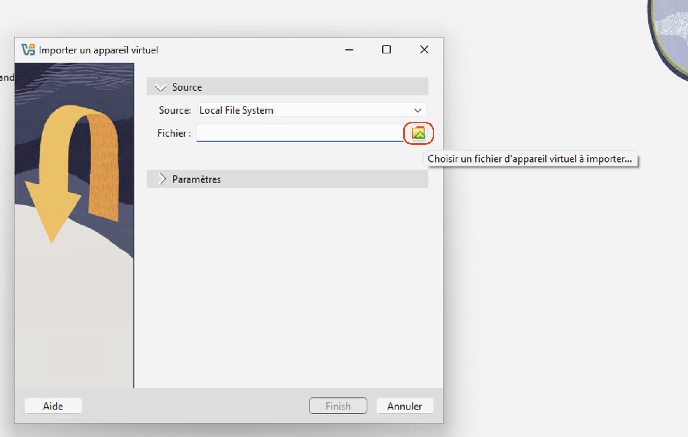Click the Paramètres section header label
This screenshot has height=437, width=688.
tap(196, 179)
